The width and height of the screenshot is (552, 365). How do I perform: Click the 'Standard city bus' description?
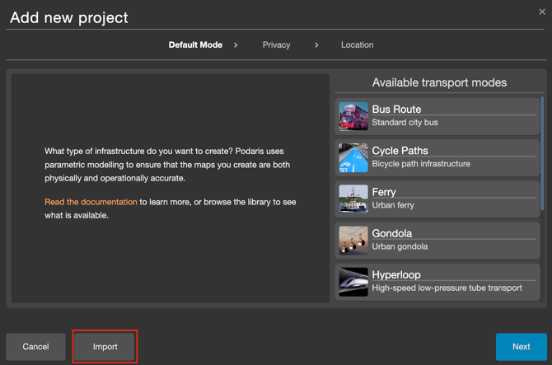click(x=405, y=123)
